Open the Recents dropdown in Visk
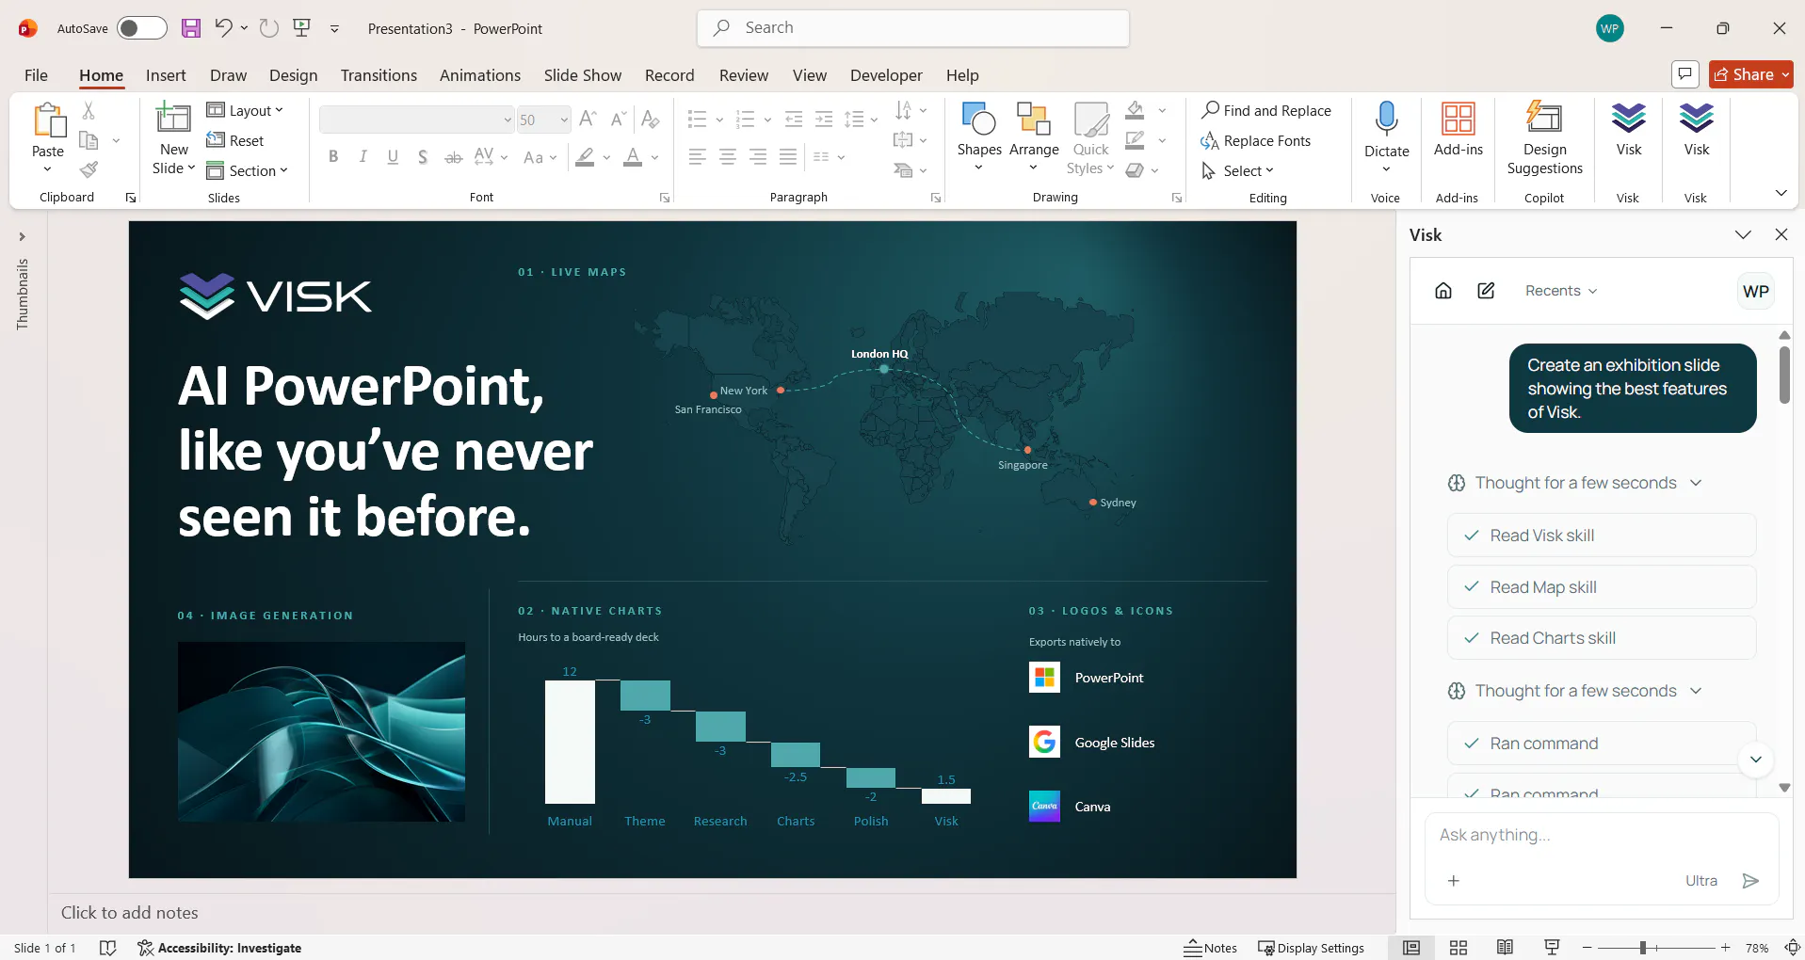This screenshot has width=1805, height=960. (1561, 291)
